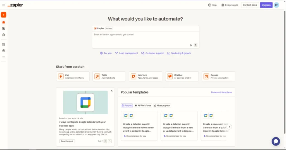This screenshot has width=286, height=150.
Task: Go to previous article with left chevron
Action: click(x=105, y=141)
